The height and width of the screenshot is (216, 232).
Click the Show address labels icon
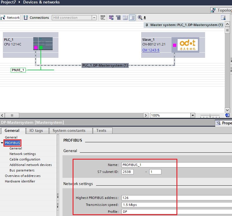pos(103,18)
